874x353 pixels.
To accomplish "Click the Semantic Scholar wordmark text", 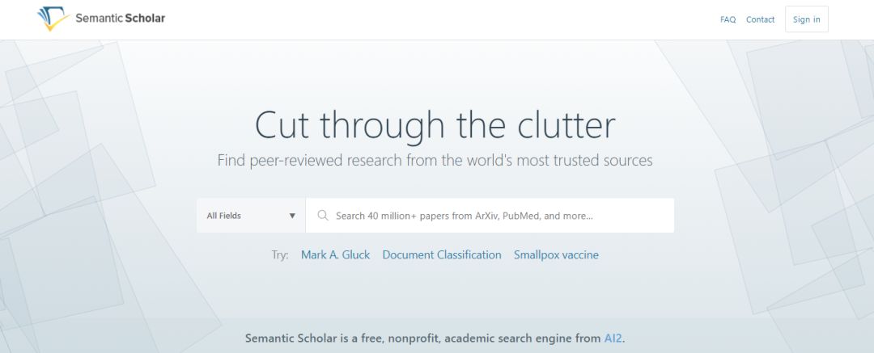I will [x=121, y=19].
